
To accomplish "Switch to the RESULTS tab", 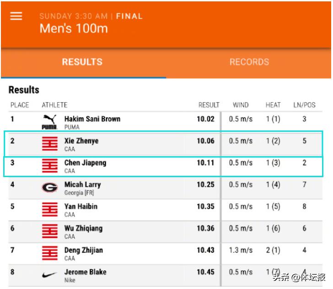I will (x=82, y=62).
